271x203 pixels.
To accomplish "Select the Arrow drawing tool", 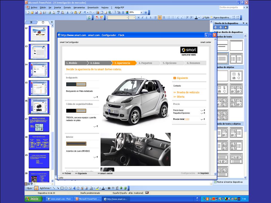I will tap(58, 188).
